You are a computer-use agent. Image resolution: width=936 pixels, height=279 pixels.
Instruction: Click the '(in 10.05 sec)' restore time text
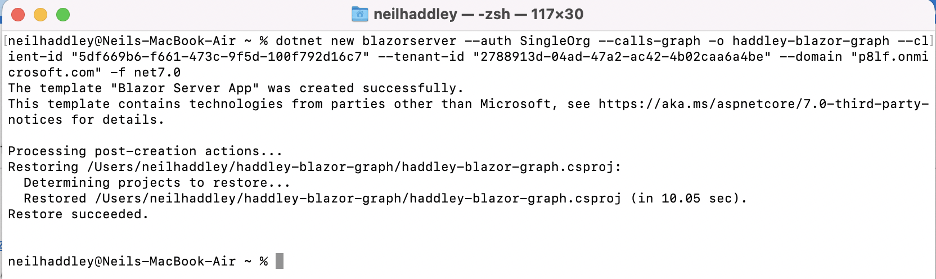click(x=688, y=199)
